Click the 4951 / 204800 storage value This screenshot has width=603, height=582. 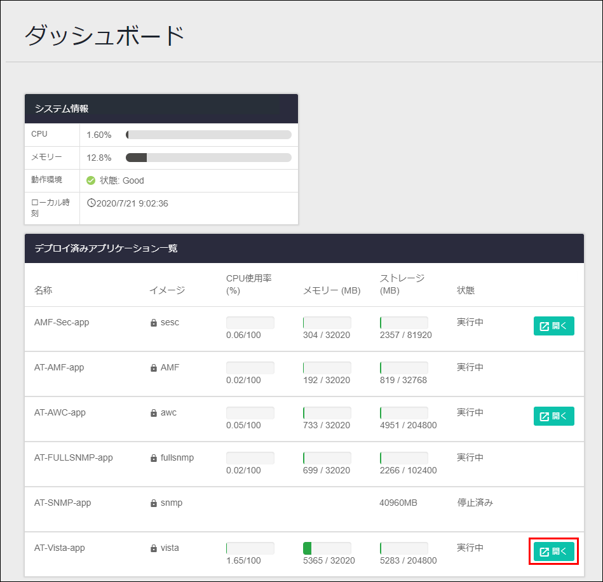(409, 425)
